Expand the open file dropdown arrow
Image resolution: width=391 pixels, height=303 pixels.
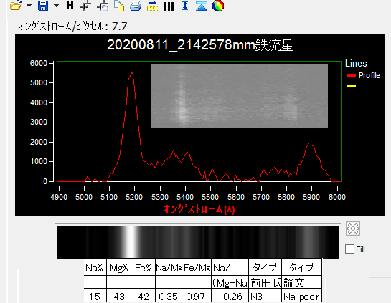pyautogui.click(x=29, y=6)
